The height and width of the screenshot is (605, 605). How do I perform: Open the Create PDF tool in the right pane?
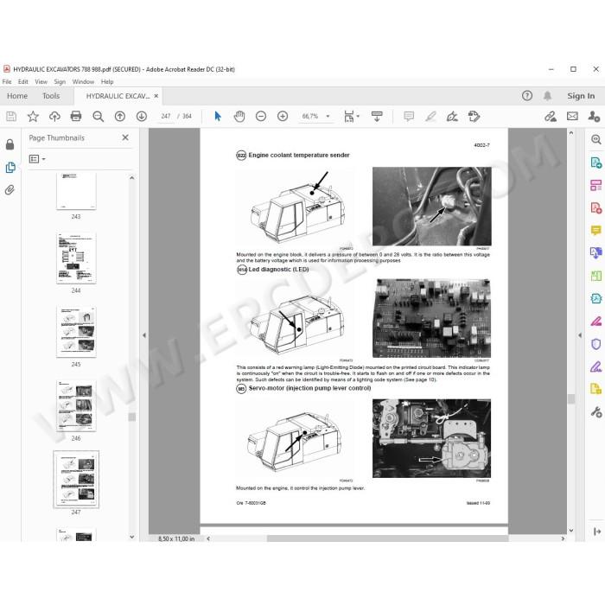[596, 208]
